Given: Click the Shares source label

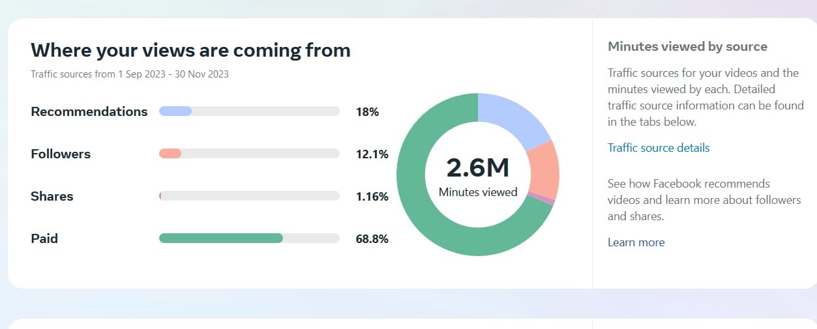Looking at the screenshot, I should [52, 196].
